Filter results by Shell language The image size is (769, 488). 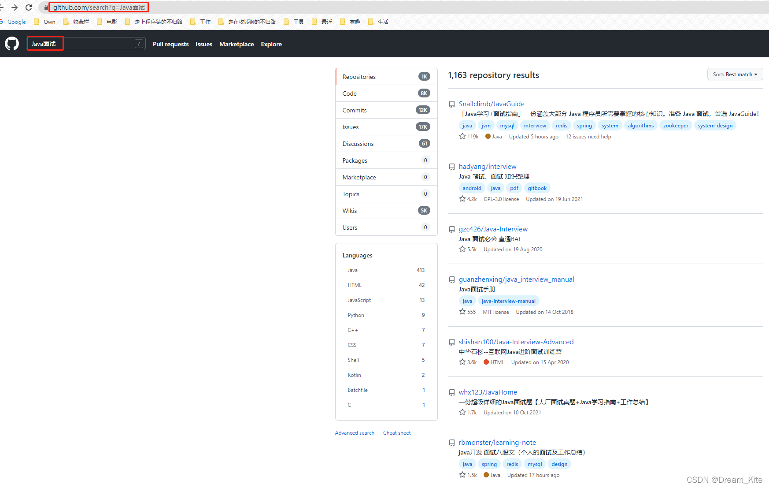386,360
